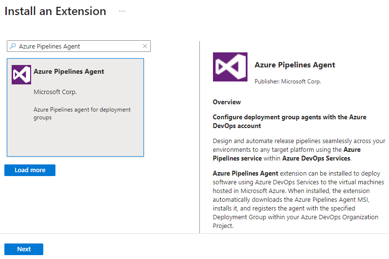Screen dimensions: 389x259
Task: Click the large Azure Pipelines Agent logo
Action: click(230, 67)
